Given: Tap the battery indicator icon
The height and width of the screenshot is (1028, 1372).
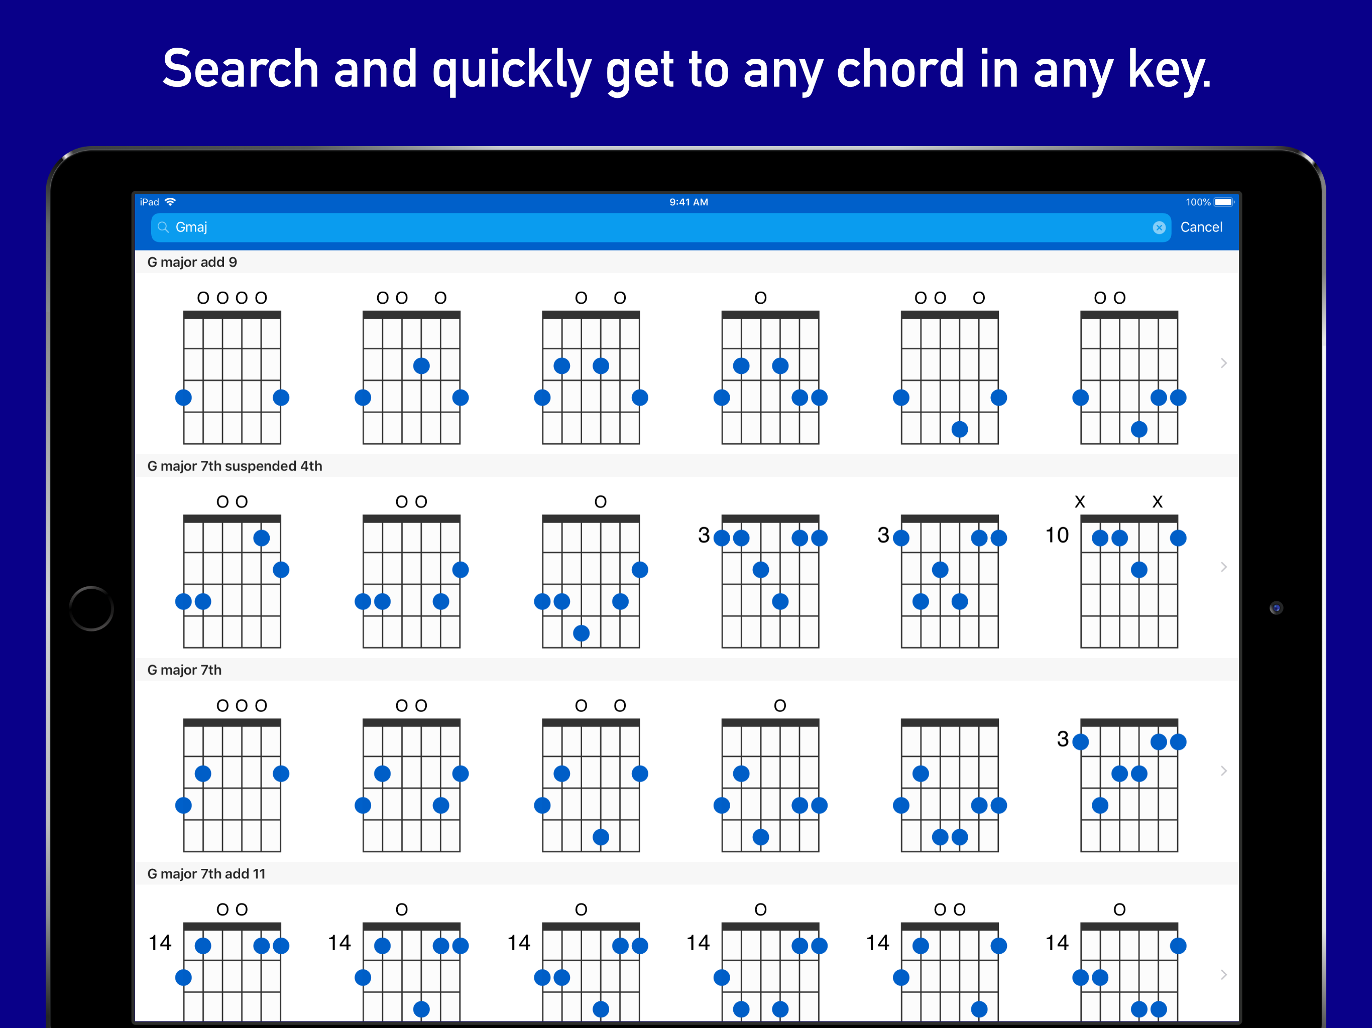Looking at the screenshot, I should pyautogui.click(x=1223, y=202).
